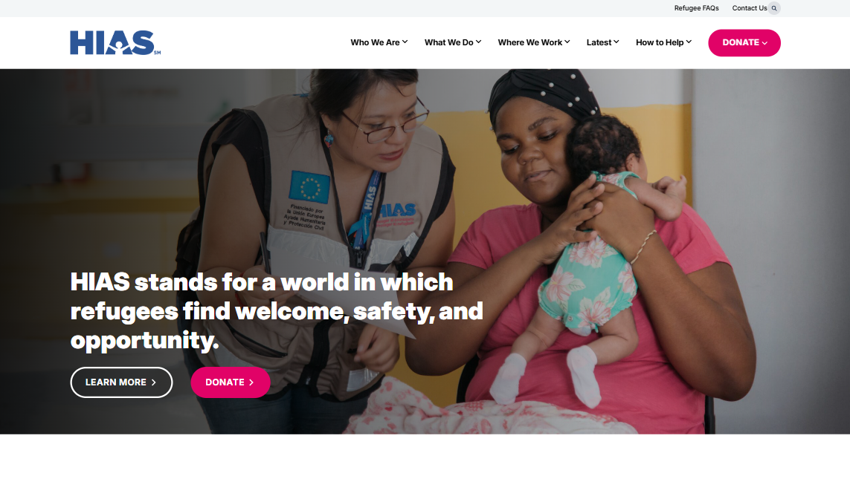Open the What We Do menu
850x499 pixels.
pyautogui.click(x=449, y=42)
